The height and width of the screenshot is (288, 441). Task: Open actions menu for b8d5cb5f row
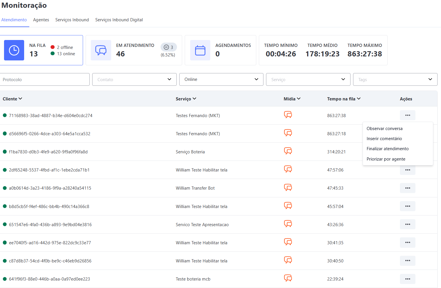click(408, 206)
